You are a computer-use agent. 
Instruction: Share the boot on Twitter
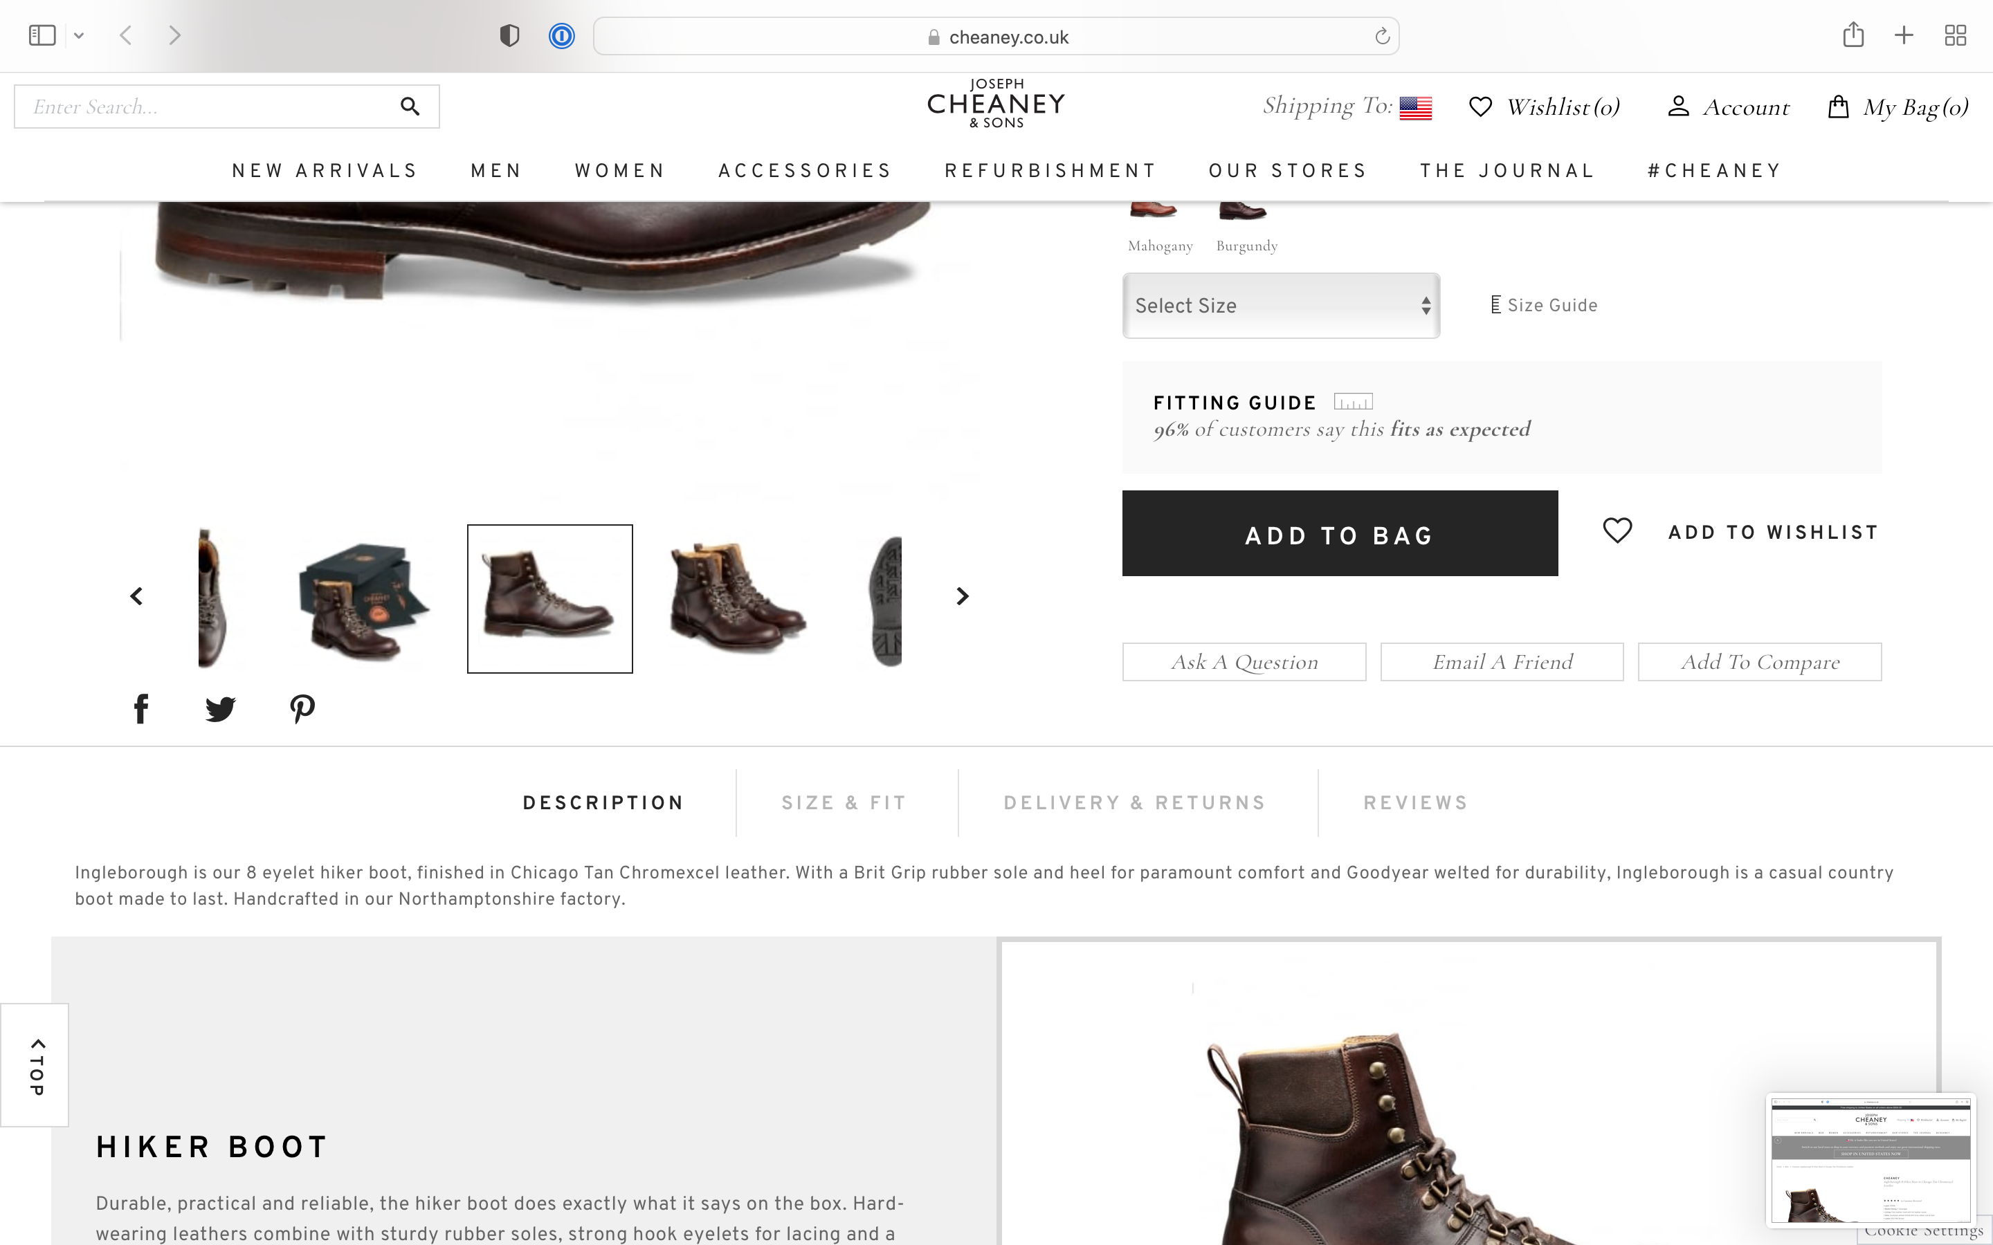coord(220,709)
